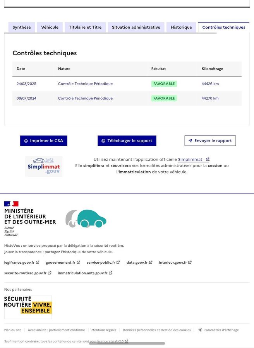The height and width of the screenshot is (348, 254).
Task: Click the Sécurité Routière partner logo
Action: [x=28, y=307]
